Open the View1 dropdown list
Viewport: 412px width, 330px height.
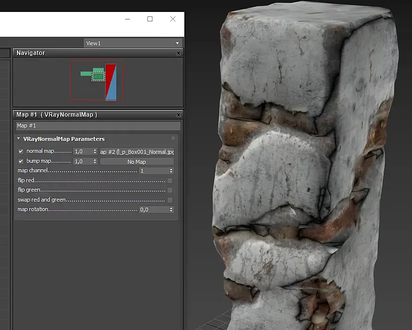pos(177,43)
